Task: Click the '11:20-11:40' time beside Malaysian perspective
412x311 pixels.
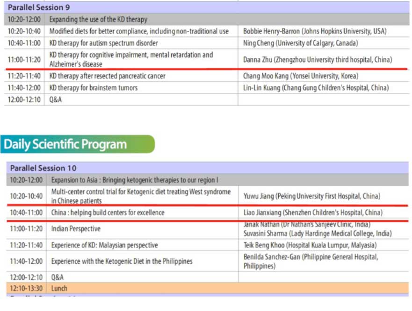Action: (x=26, y=245)
